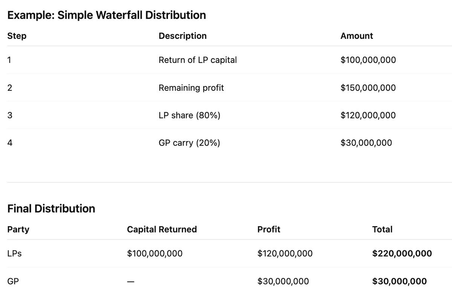Screen dimensions: 452x308
Task: Select the GP row label
Action: pyautogui.click(x=13, y=281)
